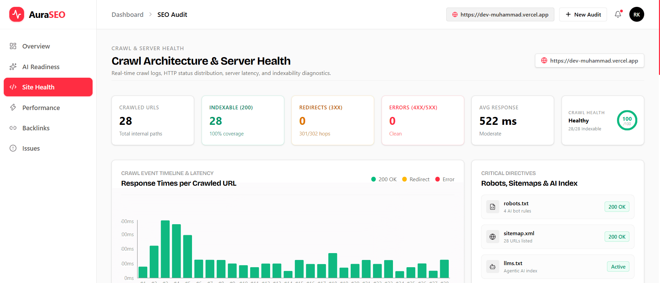660x283 pixels.
Task: Start a New Audit
Action: pyautogui.click(x=583, y=14)
